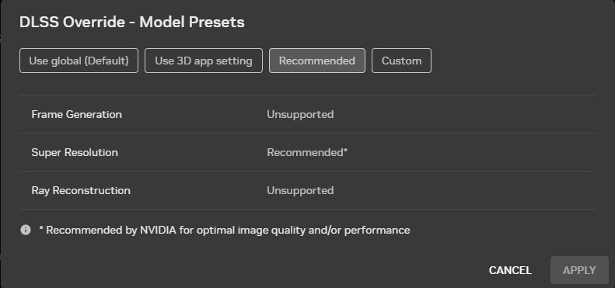The width and height of the screenshot is (615, 288).
Task: Click the Frame Generation row's empty right side
Action: click(465, 114)
